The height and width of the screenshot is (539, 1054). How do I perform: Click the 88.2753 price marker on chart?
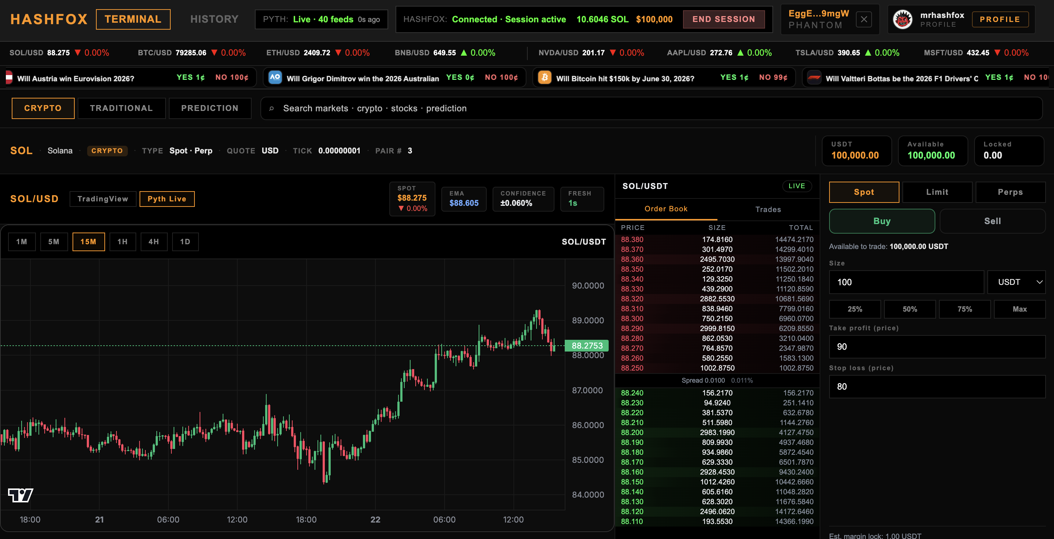pyautogui.click(x=587, y=346)
